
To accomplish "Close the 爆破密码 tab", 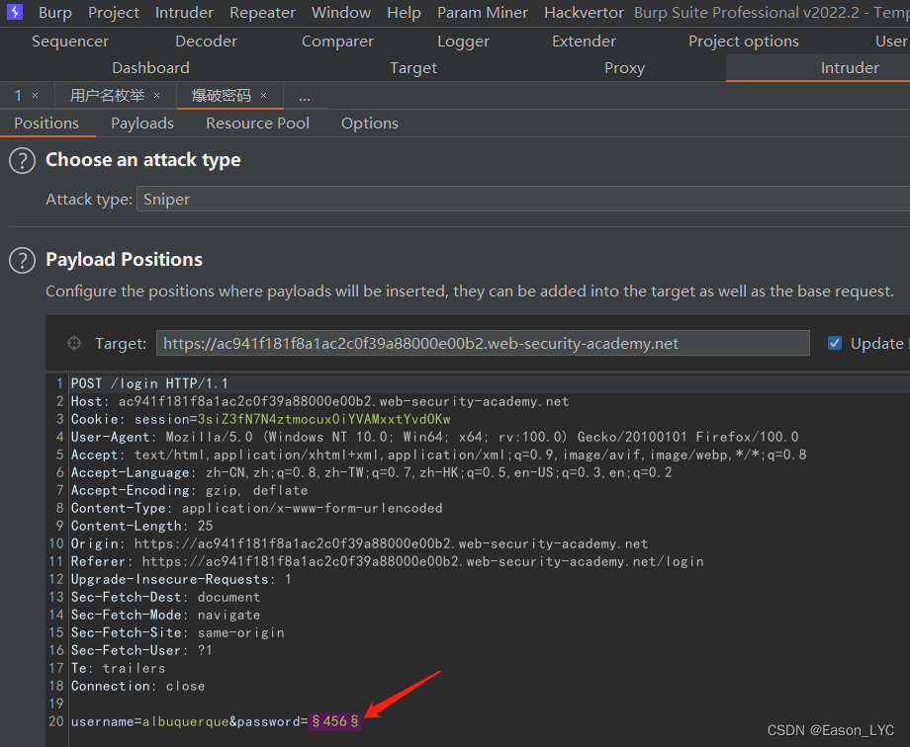I will 263,96.
